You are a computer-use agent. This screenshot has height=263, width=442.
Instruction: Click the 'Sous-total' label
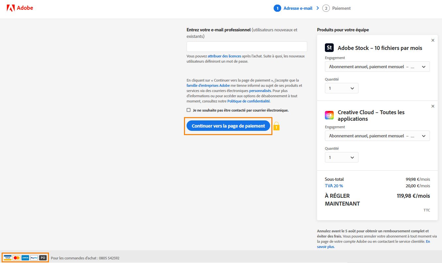point(334,179)
